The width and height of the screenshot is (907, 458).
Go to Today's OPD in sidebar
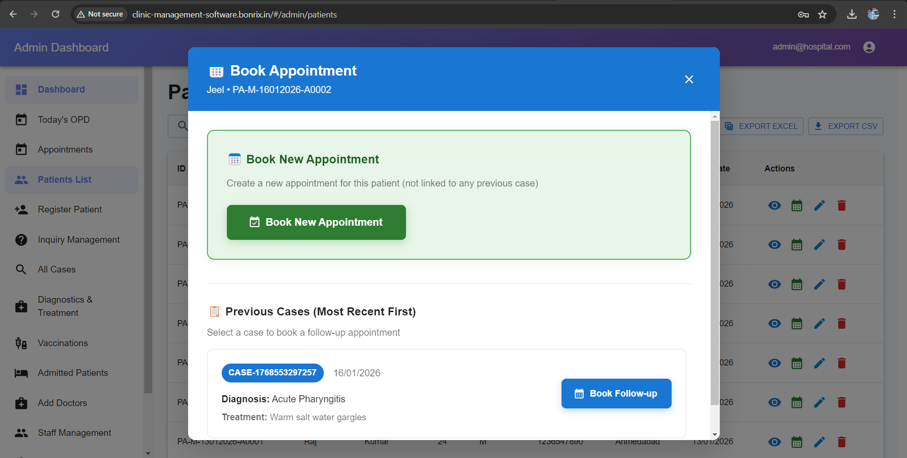pos(63,120)
